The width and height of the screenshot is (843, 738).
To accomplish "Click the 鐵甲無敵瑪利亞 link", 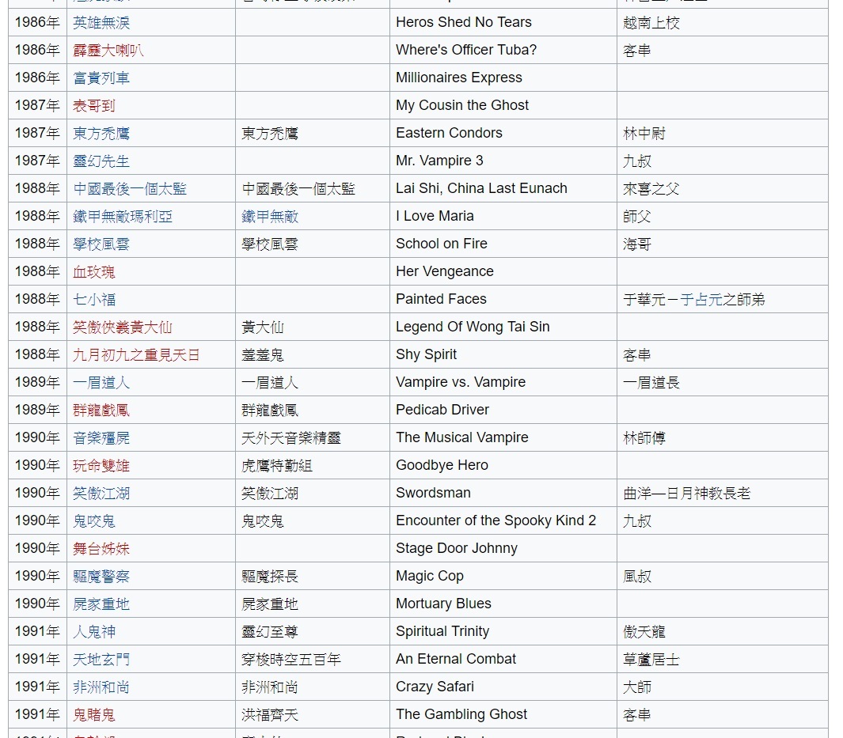I will click(123, 217).
